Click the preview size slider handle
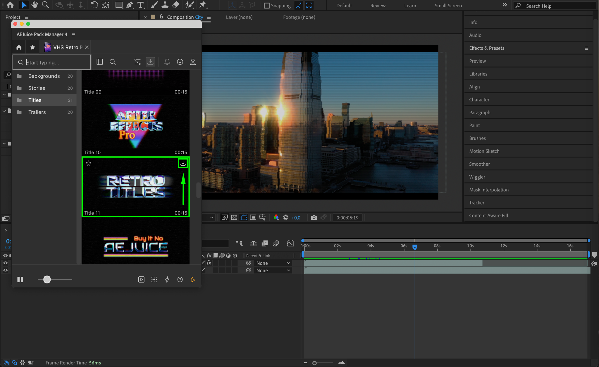599x367 pixels. [47, 280]
